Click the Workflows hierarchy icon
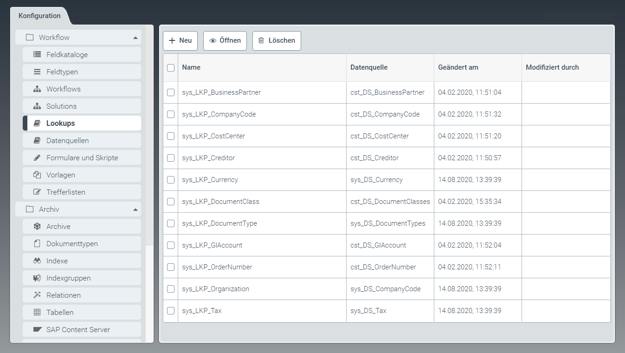The width and height of the screenshot is (625, 353). tap(37, 89)
